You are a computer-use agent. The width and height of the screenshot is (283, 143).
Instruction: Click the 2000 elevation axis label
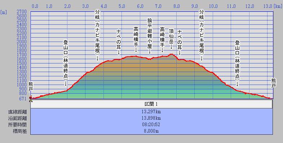coord(22,42)
